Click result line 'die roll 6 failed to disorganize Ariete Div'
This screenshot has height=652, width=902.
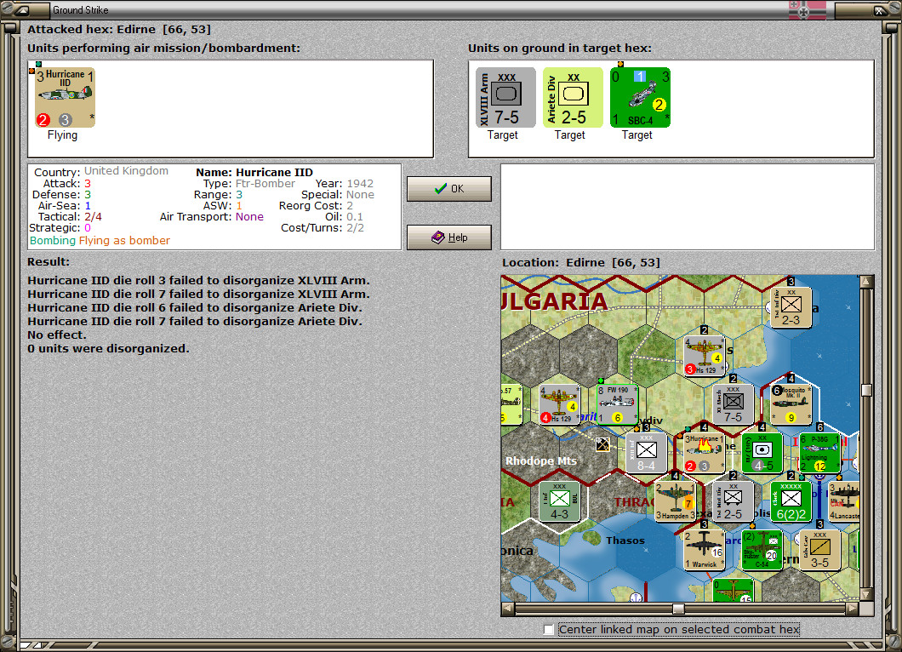[x=195, y=308]
